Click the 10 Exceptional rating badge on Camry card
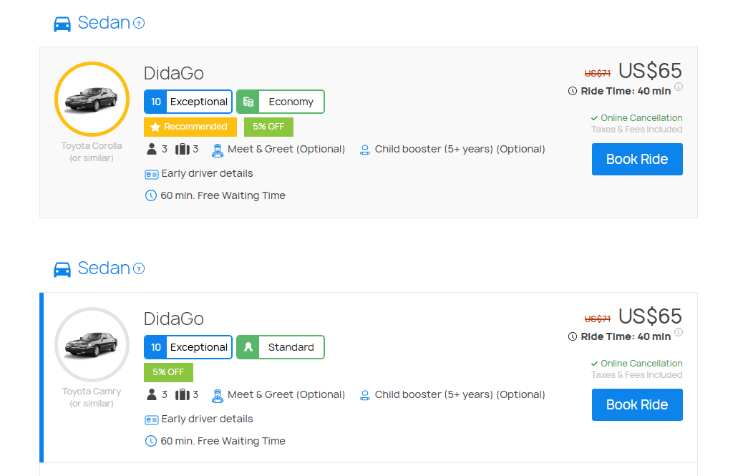753x476 pixels. click(188, 347)
